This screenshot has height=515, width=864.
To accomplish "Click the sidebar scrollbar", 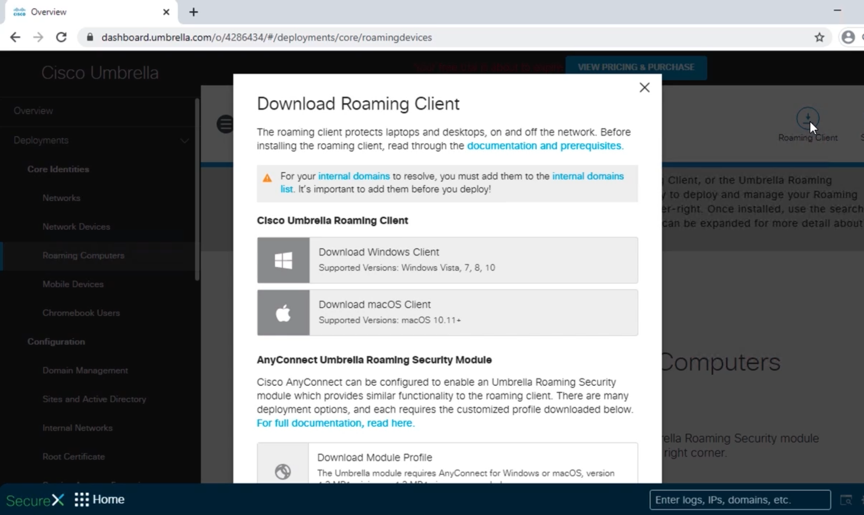I will (197, 189).
